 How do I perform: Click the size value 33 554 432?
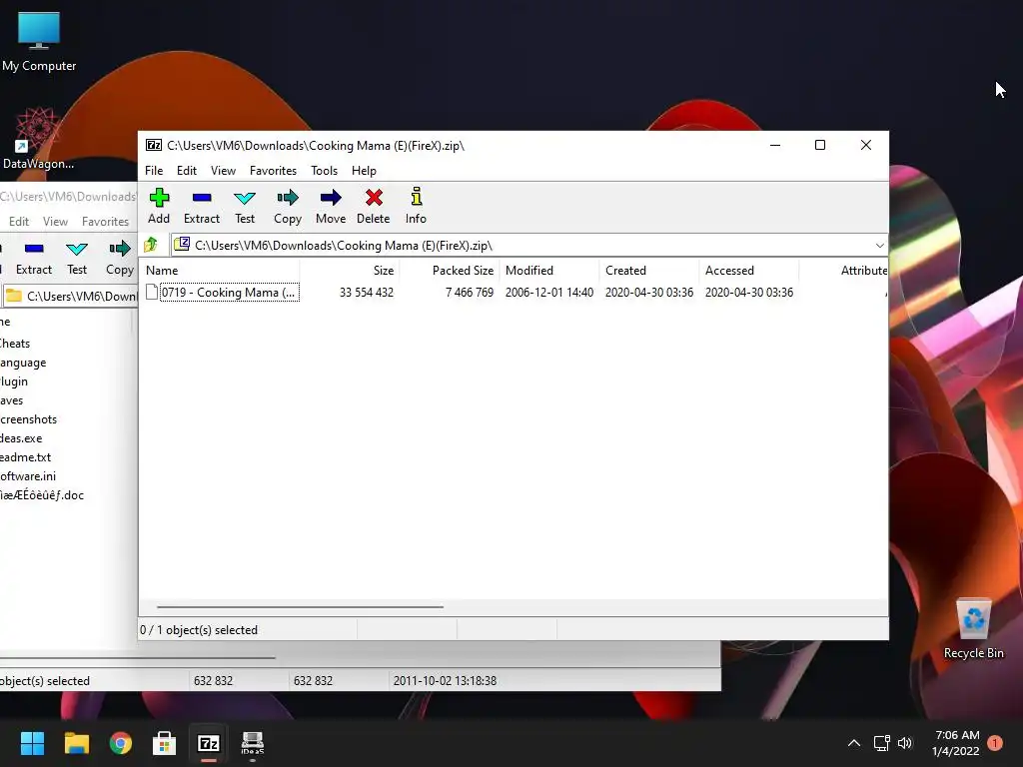(x=367, y=293)
